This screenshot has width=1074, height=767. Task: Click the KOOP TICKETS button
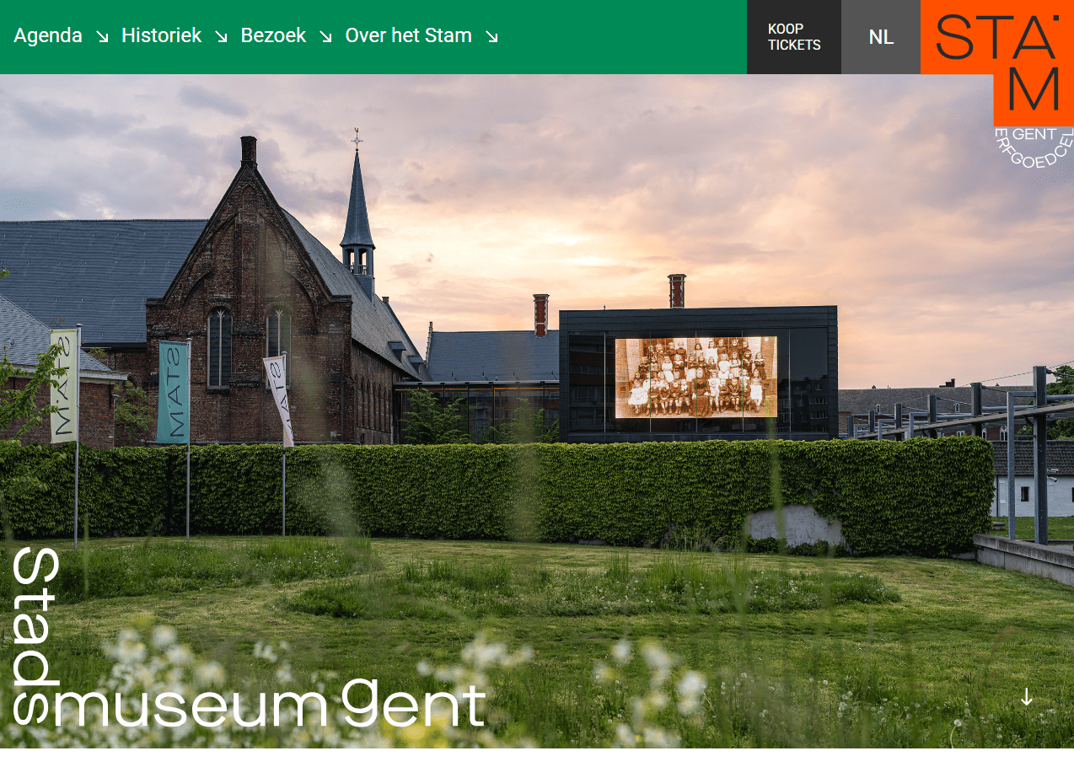(x=793, y=37)
